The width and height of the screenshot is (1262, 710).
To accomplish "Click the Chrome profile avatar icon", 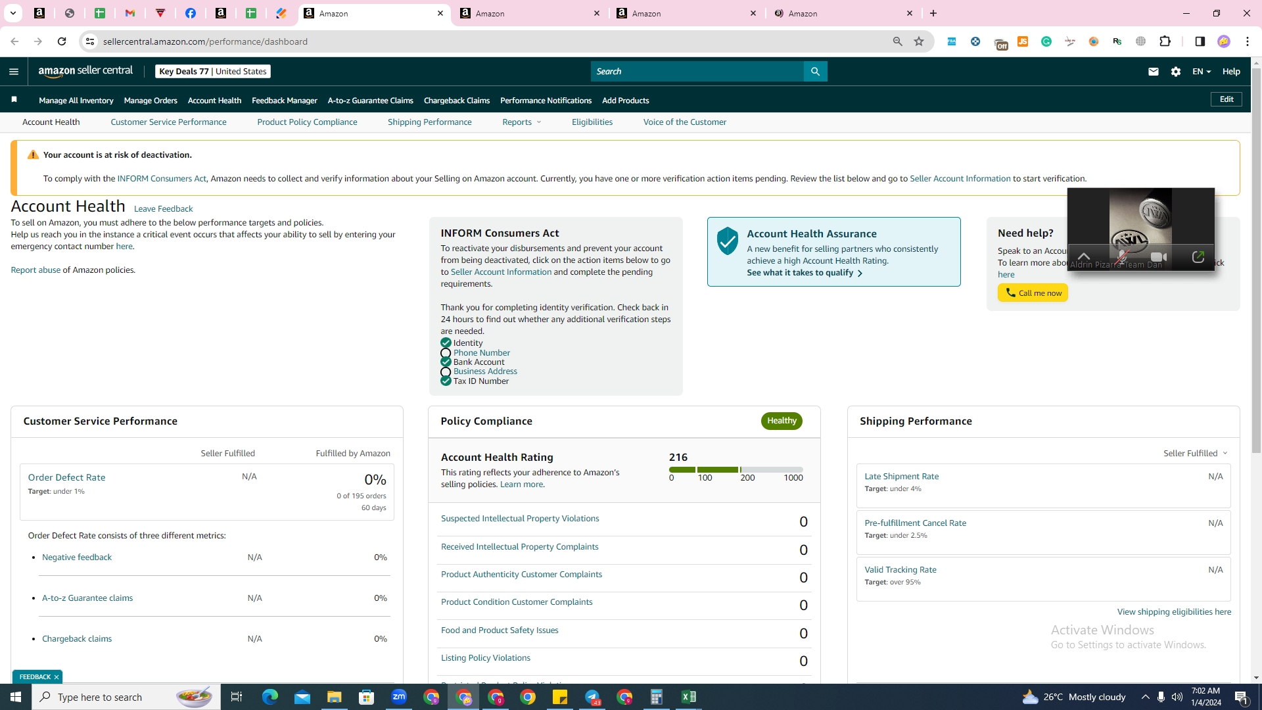I will click(x=1224, y=41).
